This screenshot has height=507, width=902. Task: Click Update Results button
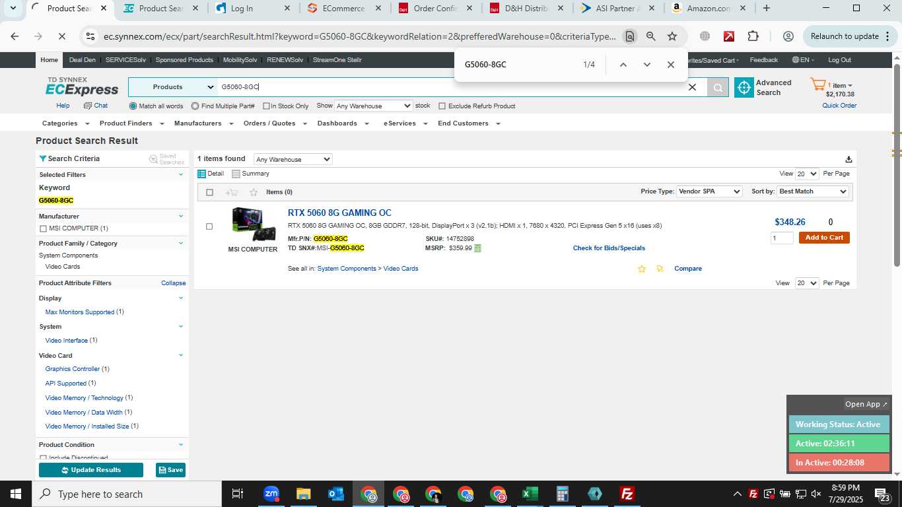[91, 470]
